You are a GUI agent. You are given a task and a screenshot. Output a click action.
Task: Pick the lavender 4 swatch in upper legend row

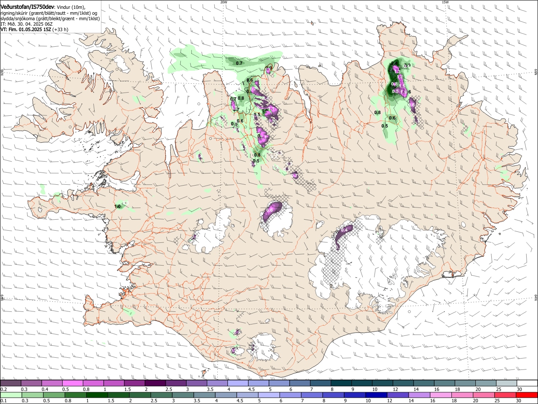[238, 383]
